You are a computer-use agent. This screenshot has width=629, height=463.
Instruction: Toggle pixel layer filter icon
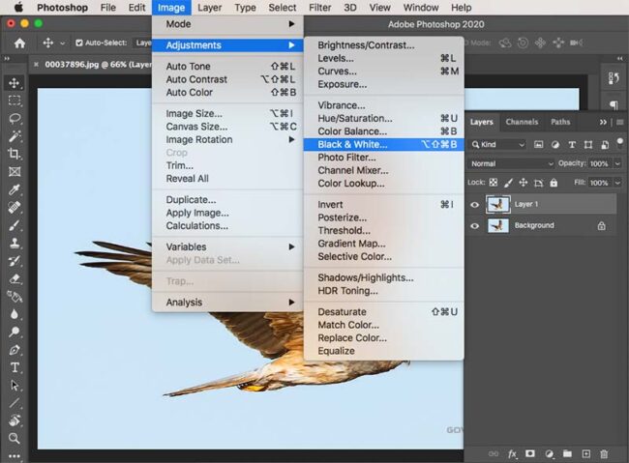point(539,145)
